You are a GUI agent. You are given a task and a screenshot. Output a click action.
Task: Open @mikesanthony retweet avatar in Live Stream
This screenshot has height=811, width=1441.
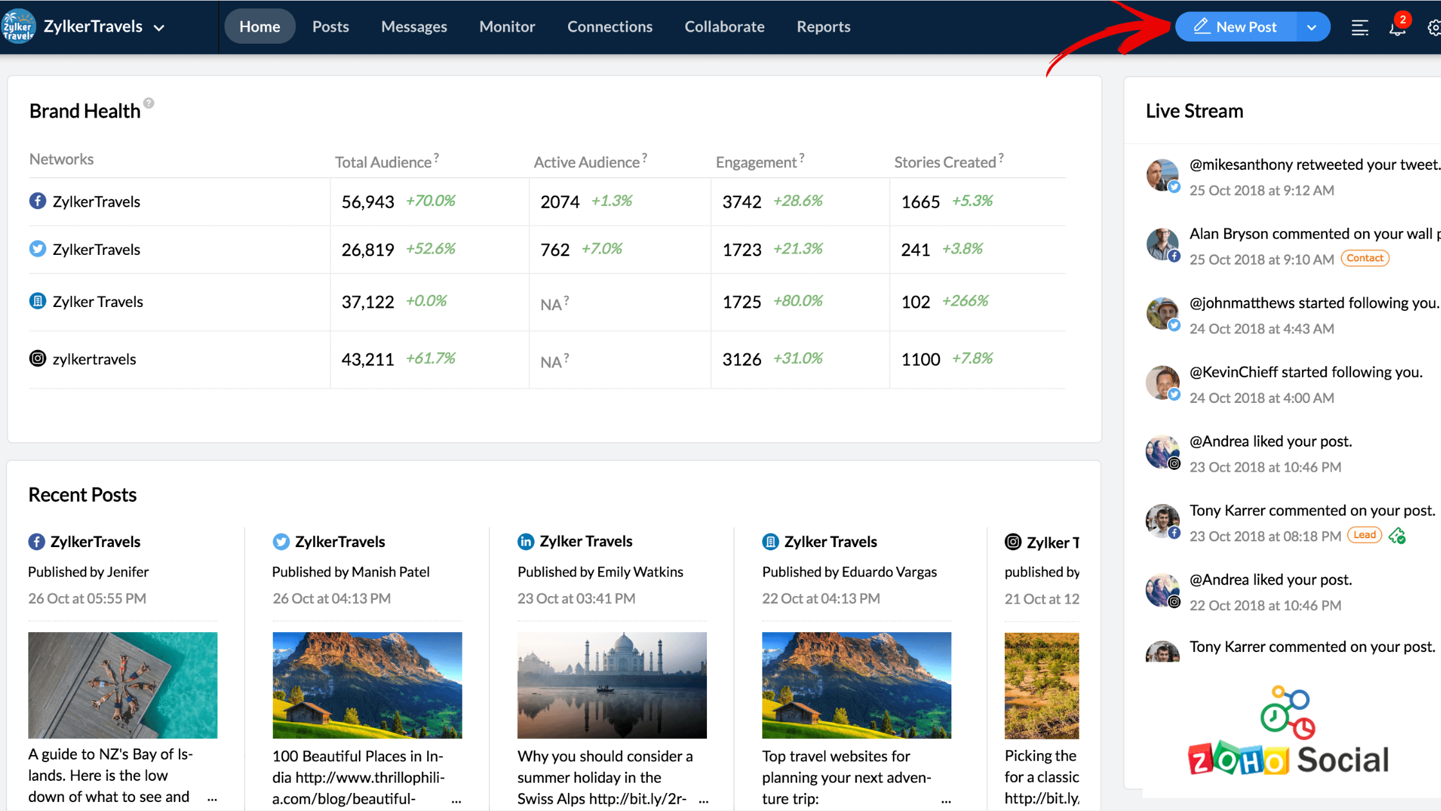tap(1162, 176)
